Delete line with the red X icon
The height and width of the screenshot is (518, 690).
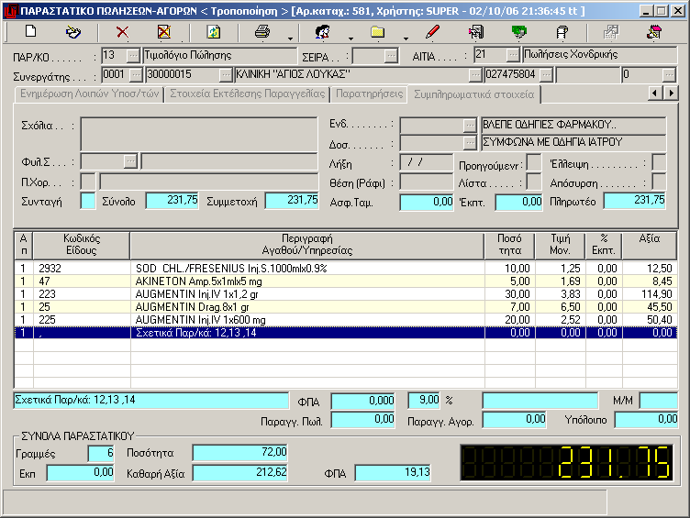pos(122,32)
